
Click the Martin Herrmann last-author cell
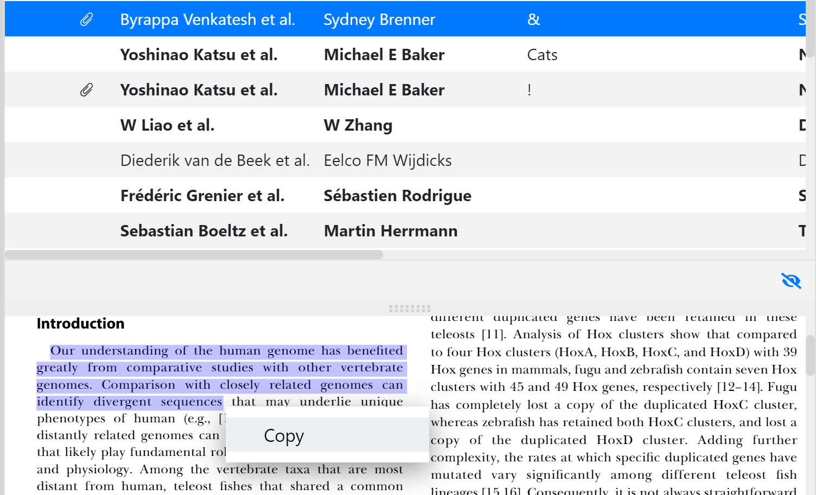tap(391, 231)
